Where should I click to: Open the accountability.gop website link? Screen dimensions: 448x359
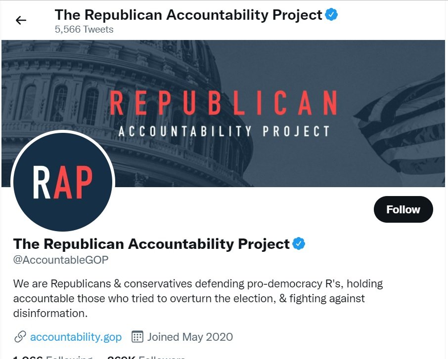point(76,337)
